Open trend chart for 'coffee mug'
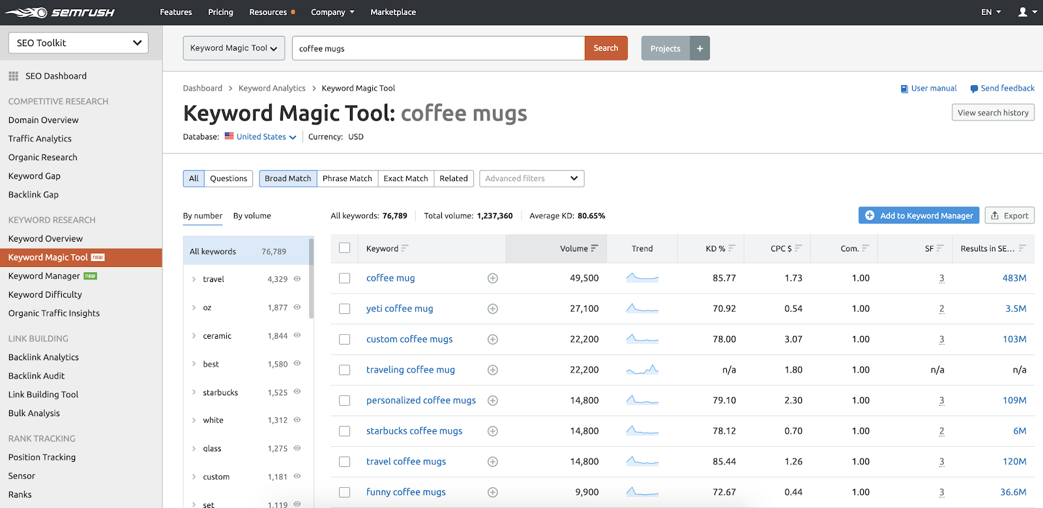Screen dimensions: 1043x508 pos(642,277)
